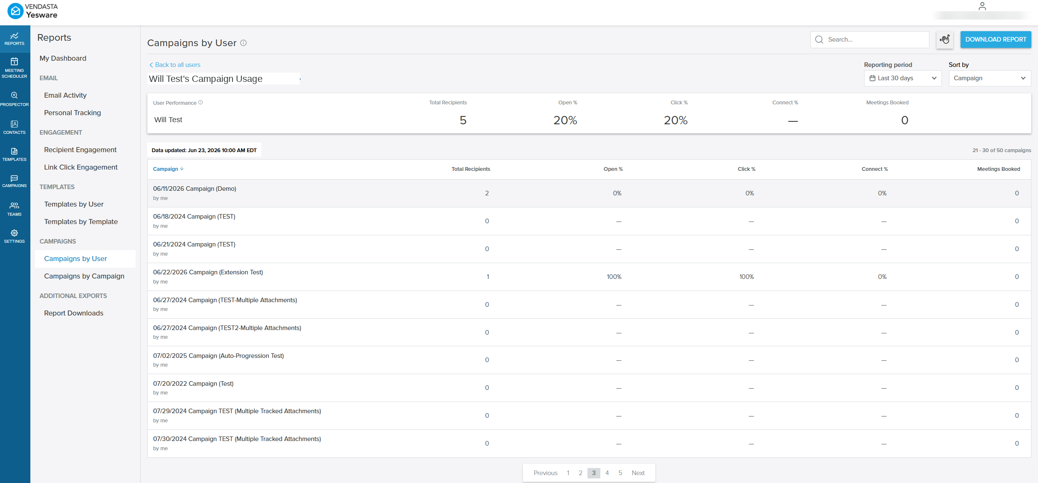This screenshot has height=483, width=1038.
Task: Go back to all users link
Action: pos(175,65)
